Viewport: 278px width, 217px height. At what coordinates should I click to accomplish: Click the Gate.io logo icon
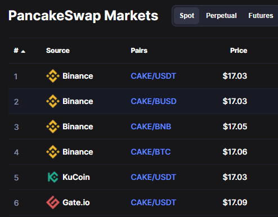(x=53, y=202)
